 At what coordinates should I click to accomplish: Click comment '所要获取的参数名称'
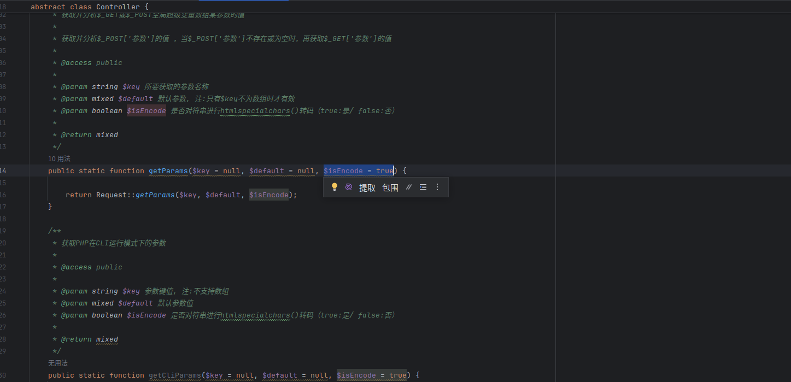tap(177, 87)
